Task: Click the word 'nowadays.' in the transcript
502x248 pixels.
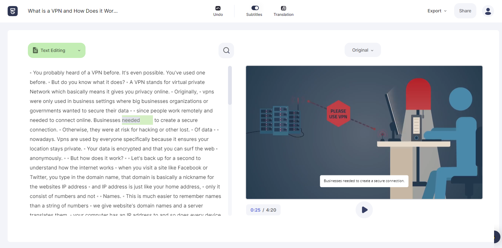Action: (x=43, y=139)
